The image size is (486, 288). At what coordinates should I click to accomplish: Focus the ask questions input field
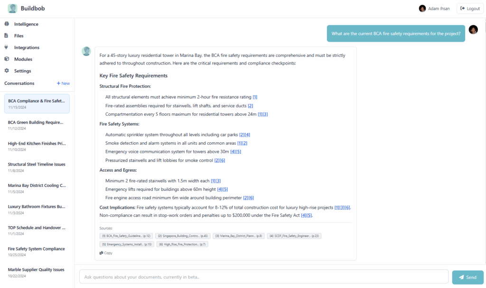click(263, 277)
